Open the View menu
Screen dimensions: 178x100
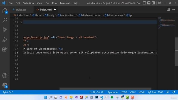coord(39,3)
